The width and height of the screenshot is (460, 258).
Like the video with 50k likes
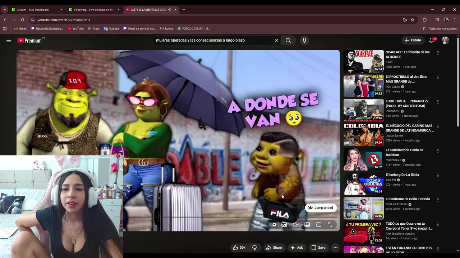pos(239,248)
